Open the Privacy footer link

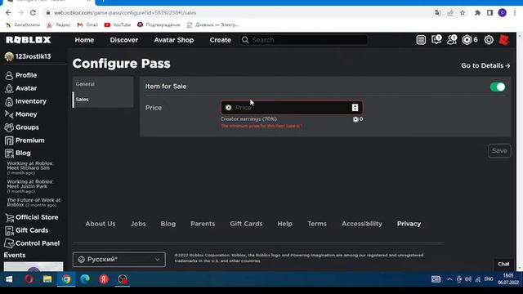pos(409,224)
